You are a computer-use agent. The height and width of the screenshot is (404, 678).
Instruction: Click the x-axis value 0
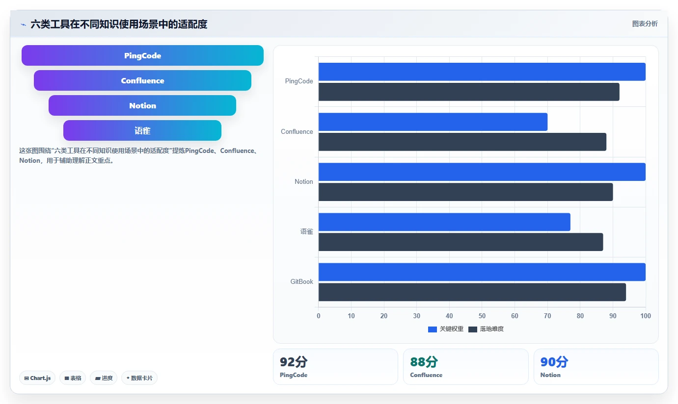tap(319, 316)
